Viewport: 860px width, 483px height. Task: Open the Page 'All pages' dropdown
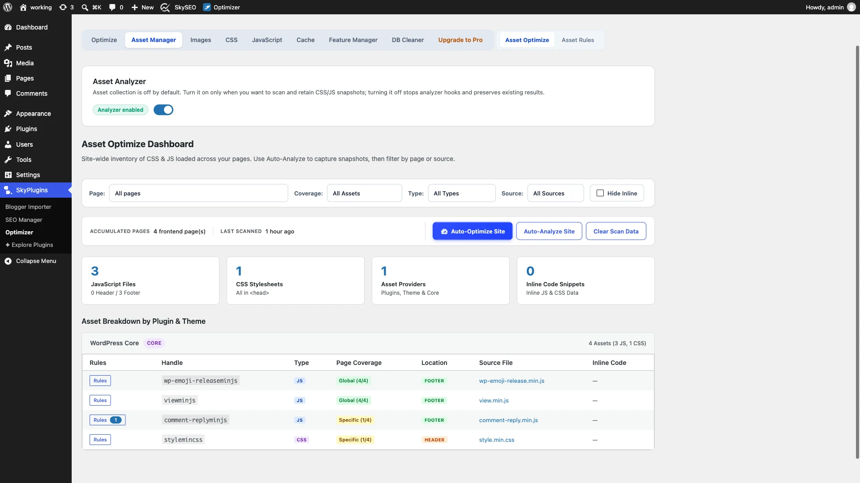coord(198,193)
